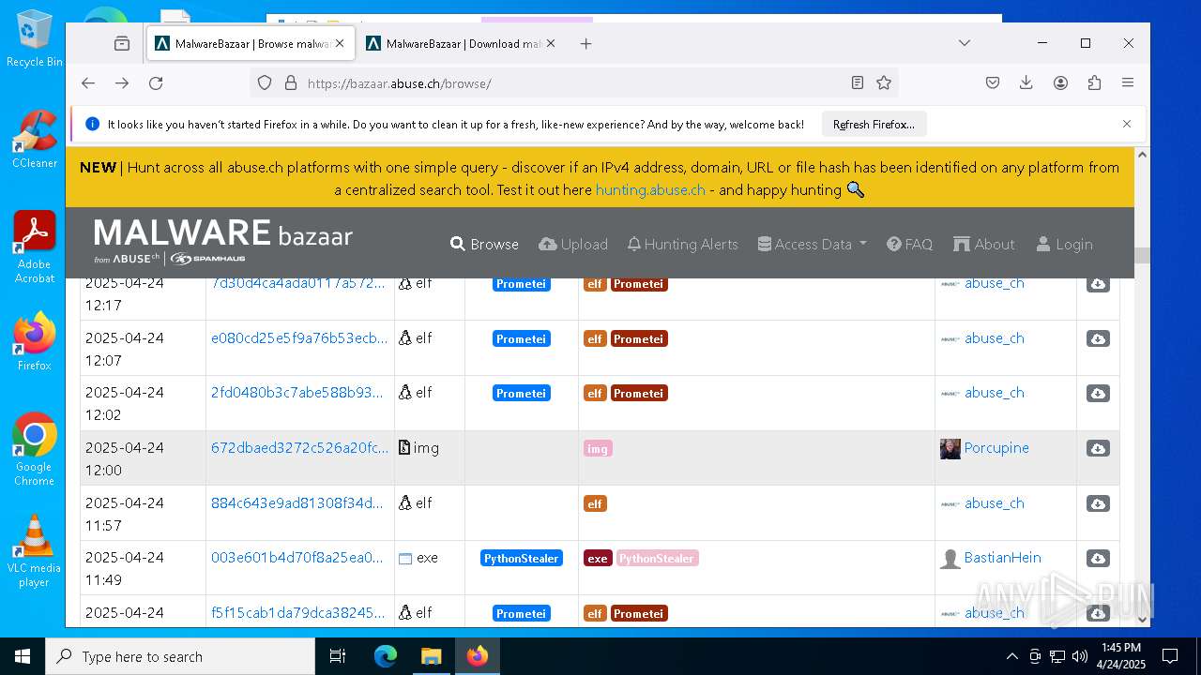The image size is (1201, 675).
Task: Go back to previous page
Action: pyautogui.click(x=88, y=82)
